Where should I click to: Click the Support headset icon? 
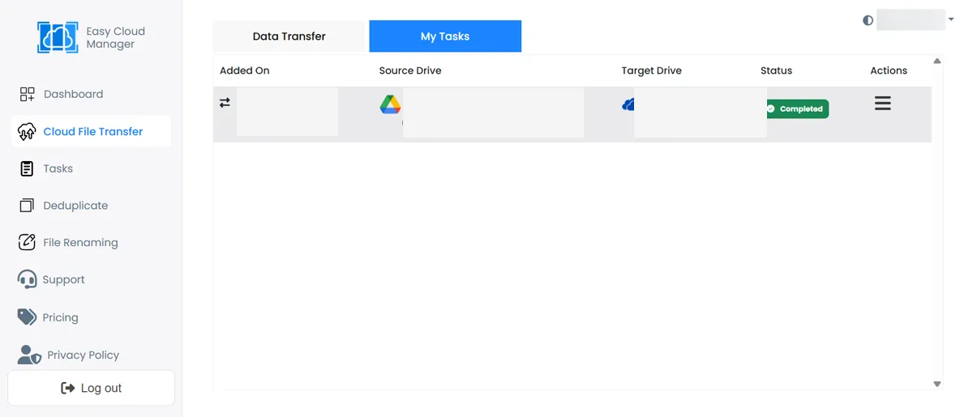point(27,279)
